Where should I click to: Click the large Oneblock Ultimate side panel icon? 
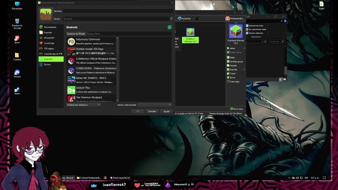tap(236, 31)
